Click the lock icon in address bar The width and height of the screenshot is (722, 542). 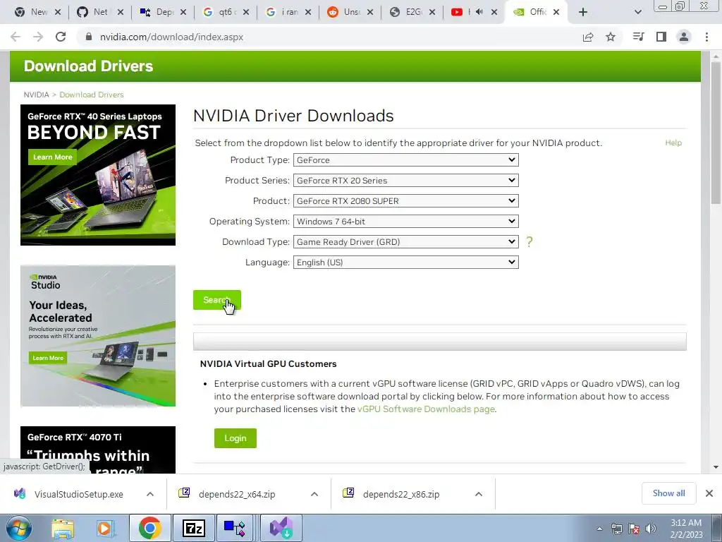89,37
